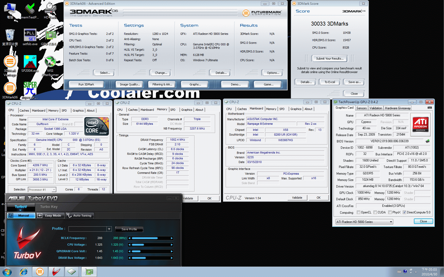
Task: Click Run 3DMark button
Action: click(86, 84)
